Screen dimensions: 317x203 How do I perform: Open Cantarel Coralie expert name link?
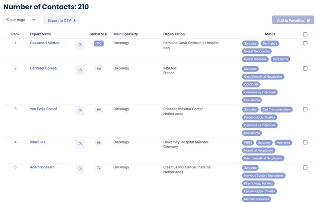43,68
